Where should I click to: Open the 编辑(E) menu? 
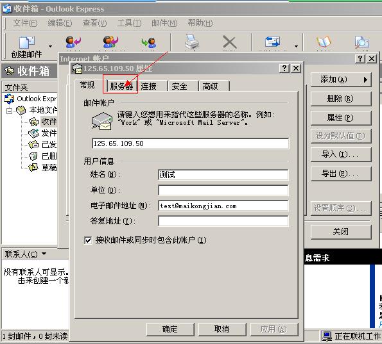click(60, 23)
